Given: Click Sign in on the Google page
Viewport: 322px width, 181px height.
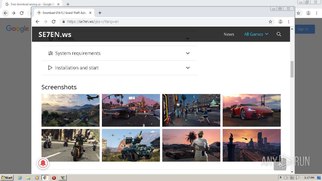Looking at the screenshot, I should 303,29.
